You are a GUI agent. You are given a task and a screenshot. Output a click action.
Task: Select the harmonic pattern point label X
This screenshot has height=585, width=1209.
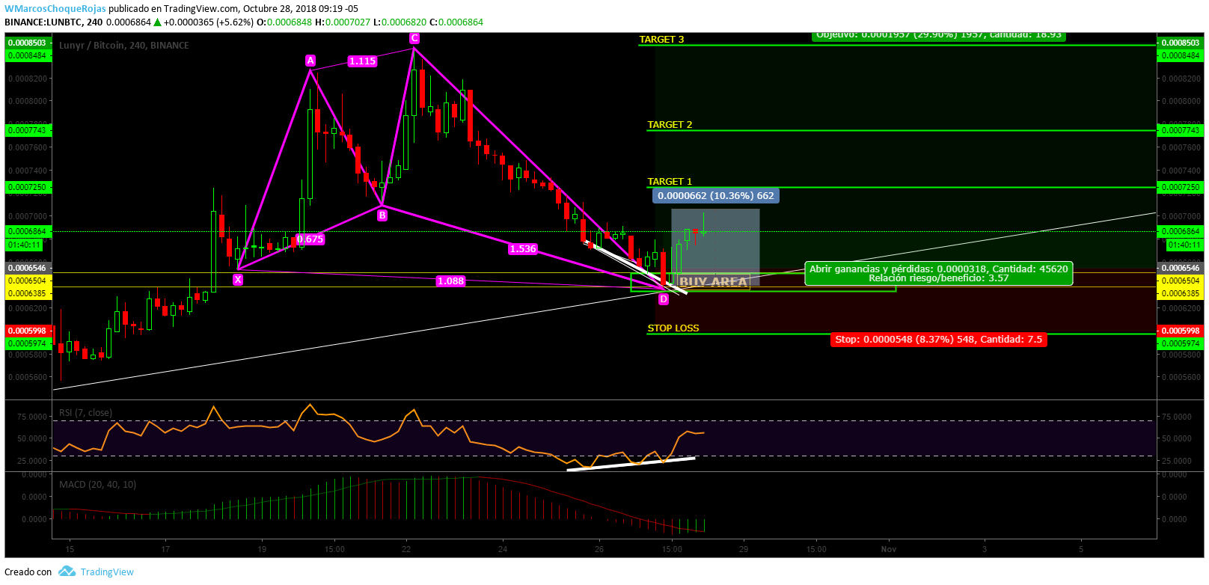pyautogui.click(x=238, y=280)
